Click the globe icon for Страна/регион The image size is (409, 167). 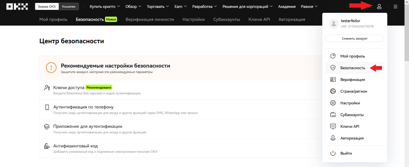click(333, 91)
